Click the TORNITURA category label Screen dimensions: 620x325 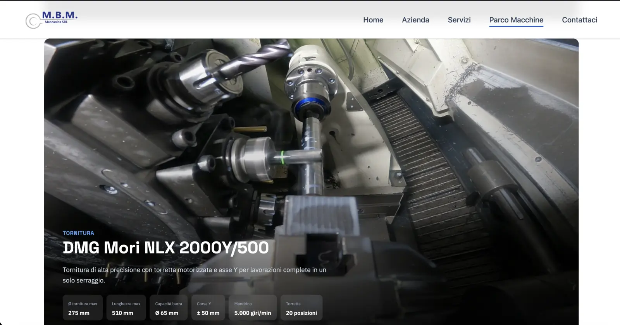[78, 233]
